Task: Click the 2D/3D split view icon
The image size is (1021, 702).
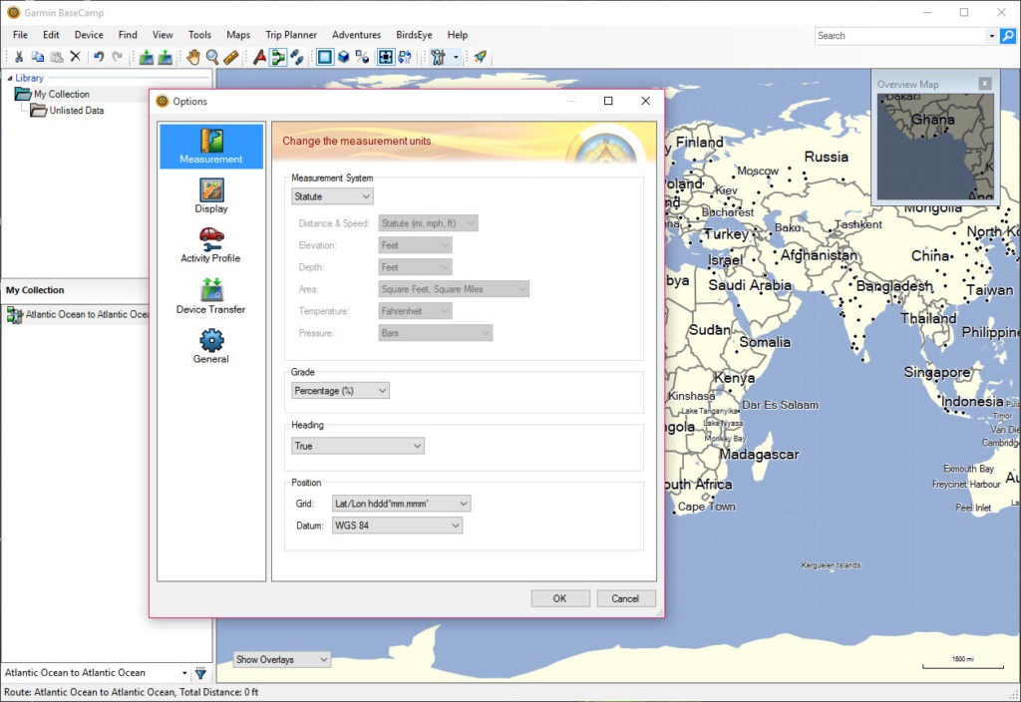Action: click(363, 57)
